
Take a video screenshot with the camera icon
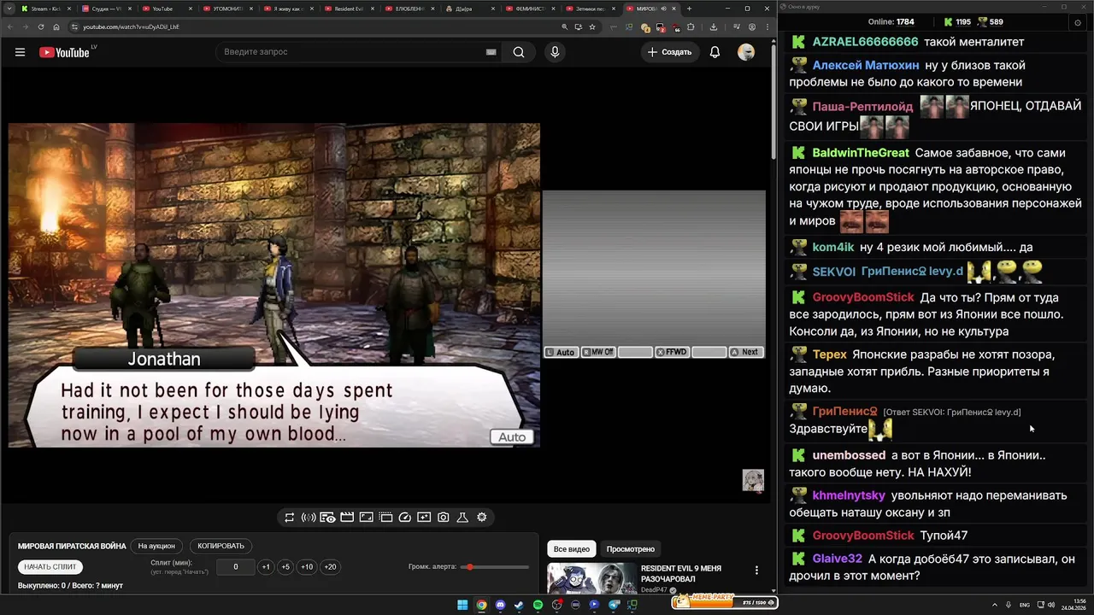tap(443, 518)
